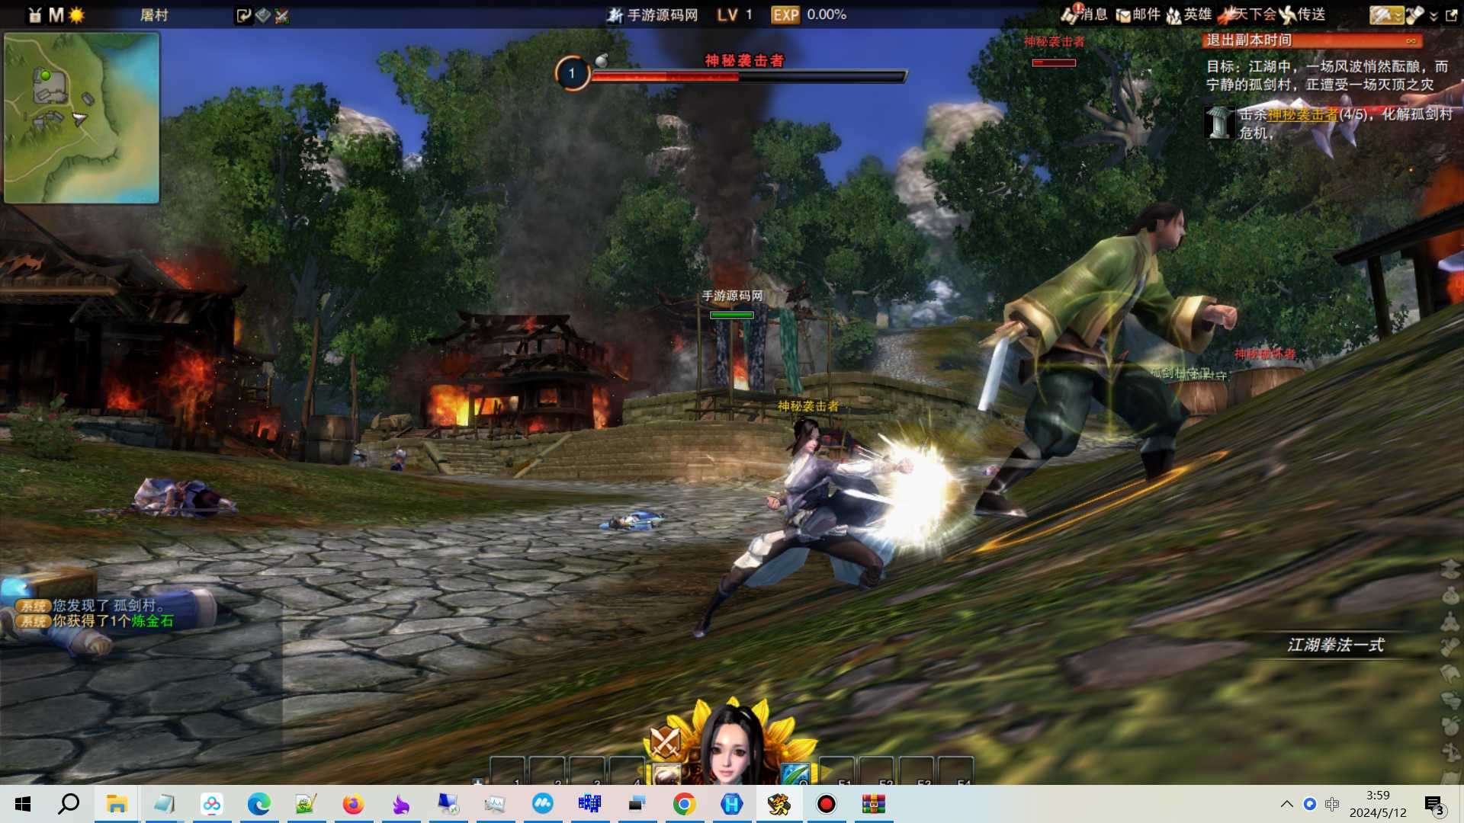Expand the skill bar plus button
Viewport: 1464px width, 823px height.
pyautogui.click(x=478, y=781)
